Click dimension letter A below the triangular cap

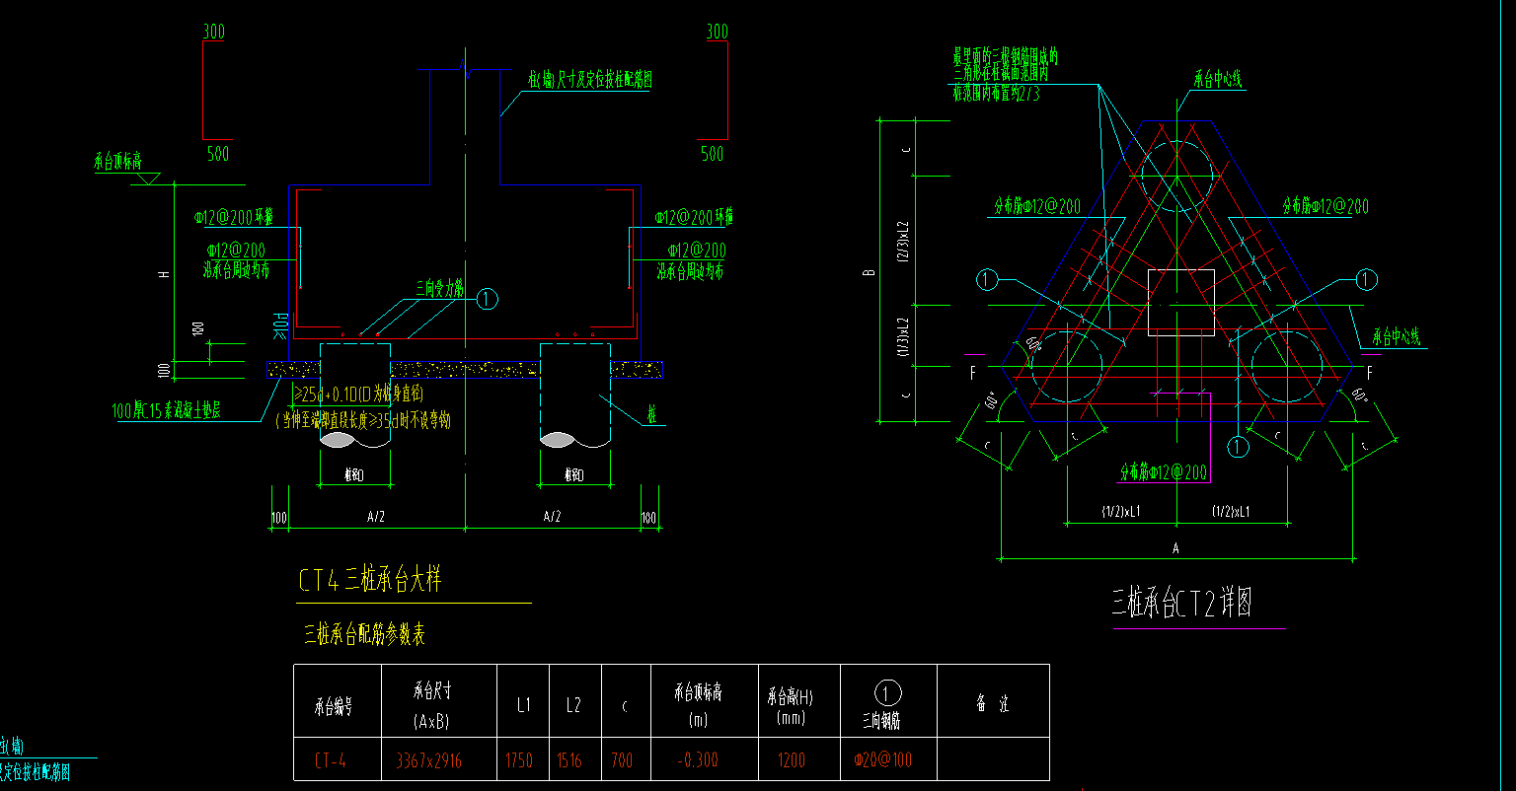tap(1175, 548)
